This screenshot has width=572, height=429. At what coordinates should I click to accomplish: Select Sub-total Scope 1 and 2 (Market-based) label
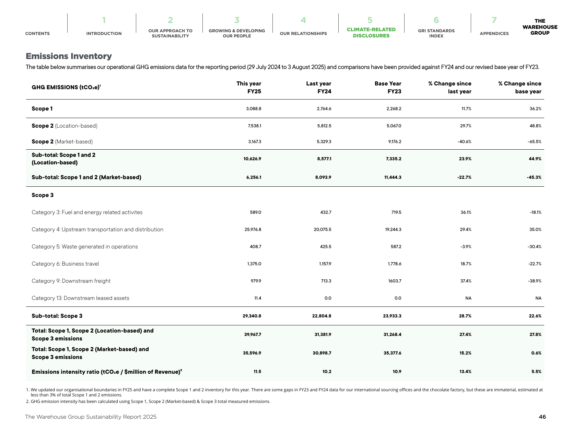pos(86,177)
